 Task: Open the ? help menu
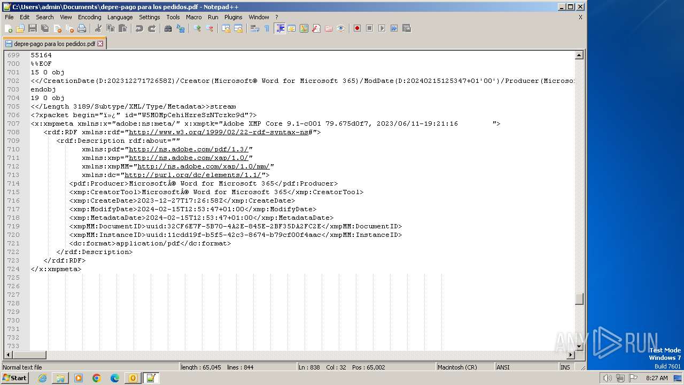tap(276, 17)
